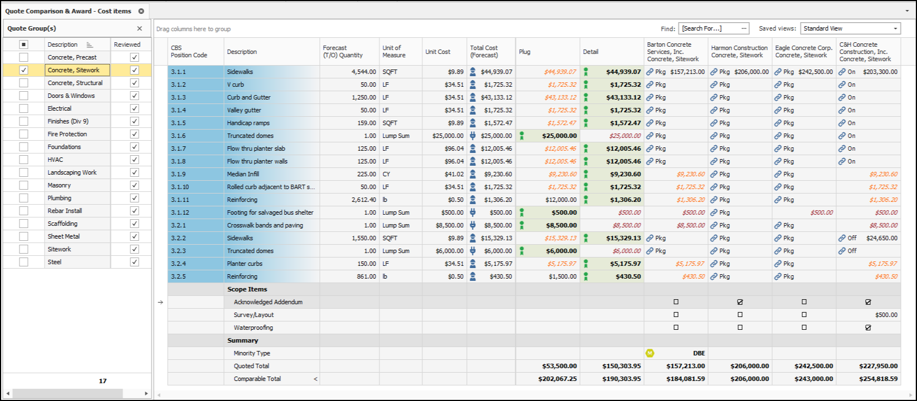Check Survey/Layout box for Eagle Concrete Corp.
Viewport: 917px width, 401px height.
[x=804, y=315]
